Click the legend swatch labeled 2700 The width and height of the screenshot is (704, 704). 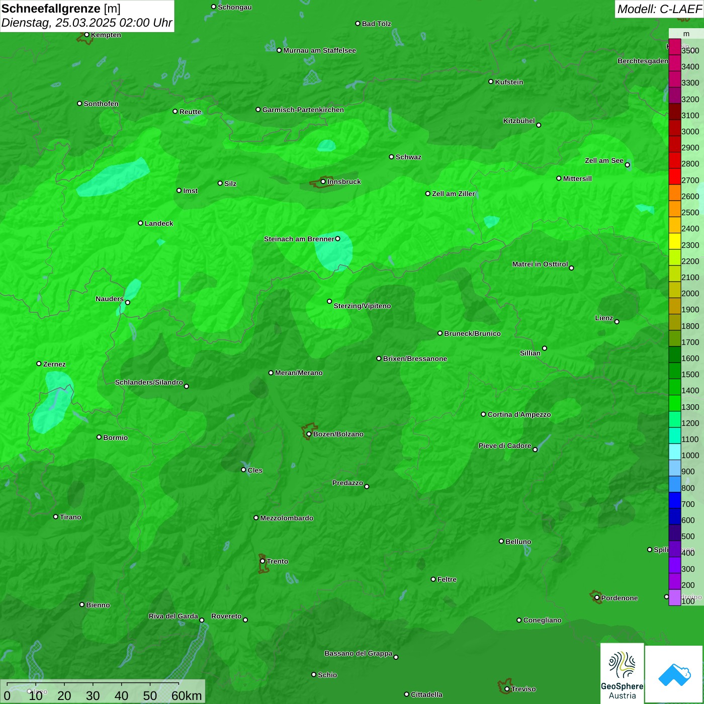(x=675, y=177)
